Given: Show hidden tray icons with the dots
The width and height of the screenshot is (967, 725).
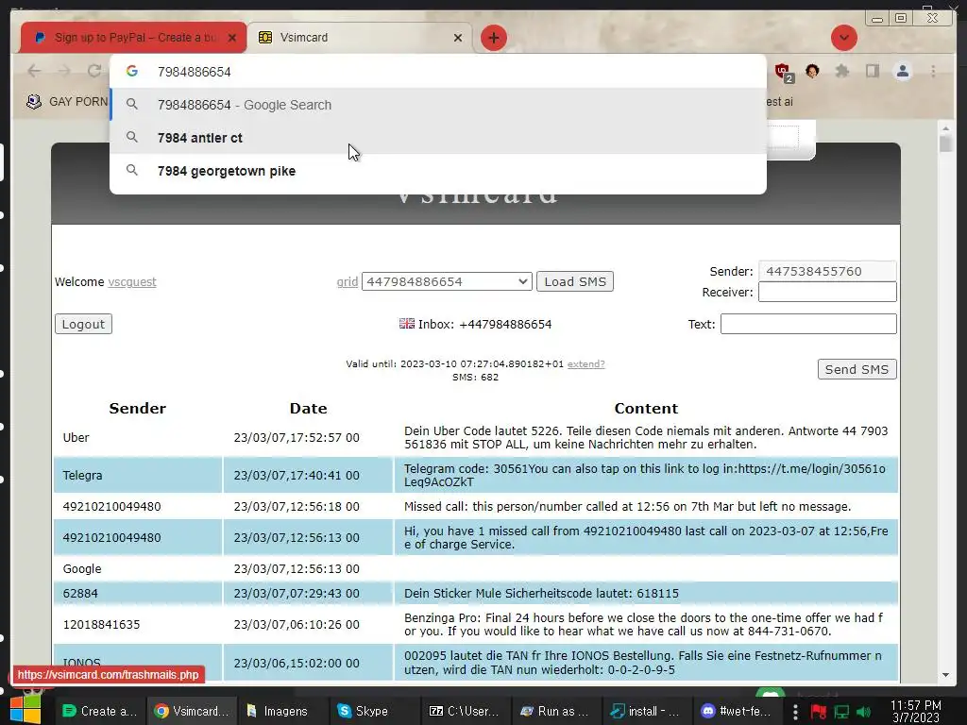Looking at the screenshot, I should [795, 712].
